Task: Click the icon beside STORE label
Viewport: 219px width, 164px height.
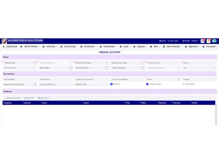Action: coord(183,41)
